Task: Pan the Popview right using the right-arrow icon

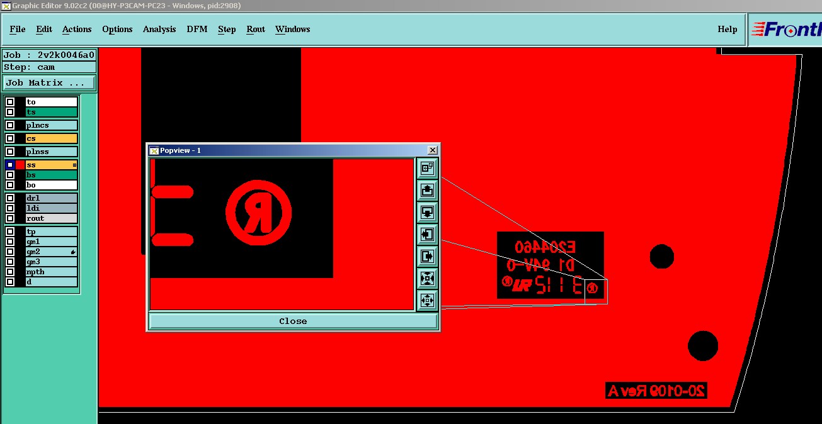Action: (427, 257)
